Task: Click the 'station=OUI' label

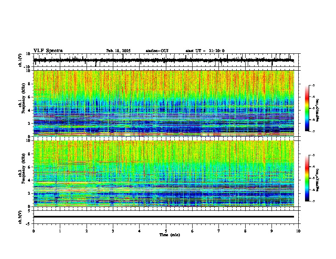Action: click(157, 51)
